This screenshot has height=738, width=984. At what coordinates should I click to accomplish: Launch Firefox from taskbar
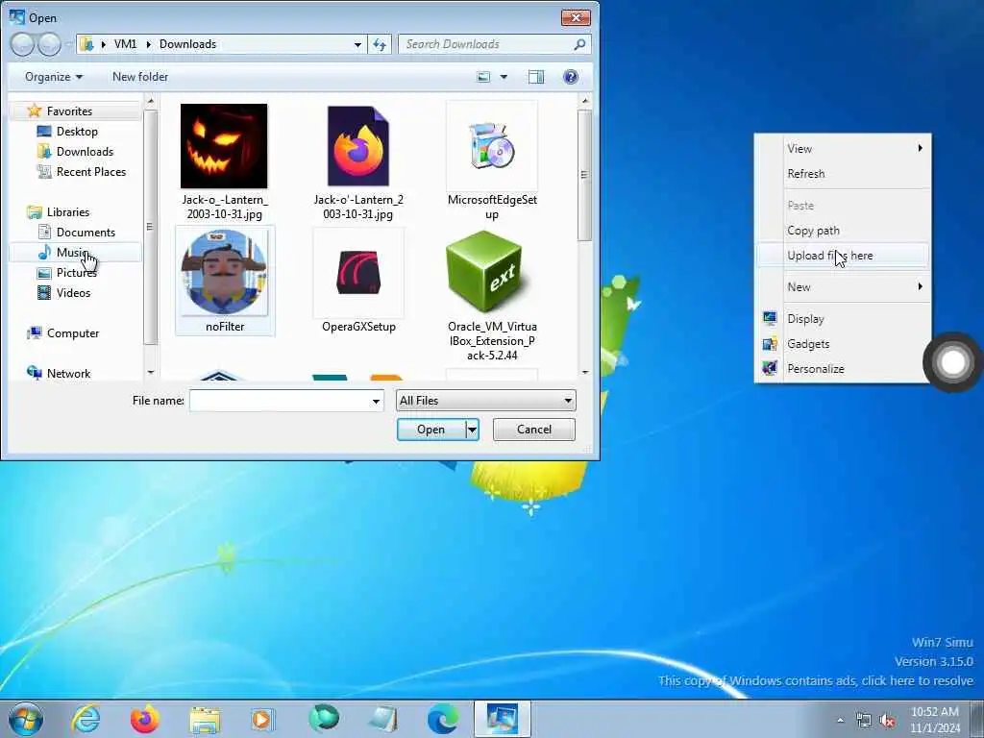pos(144,719)
